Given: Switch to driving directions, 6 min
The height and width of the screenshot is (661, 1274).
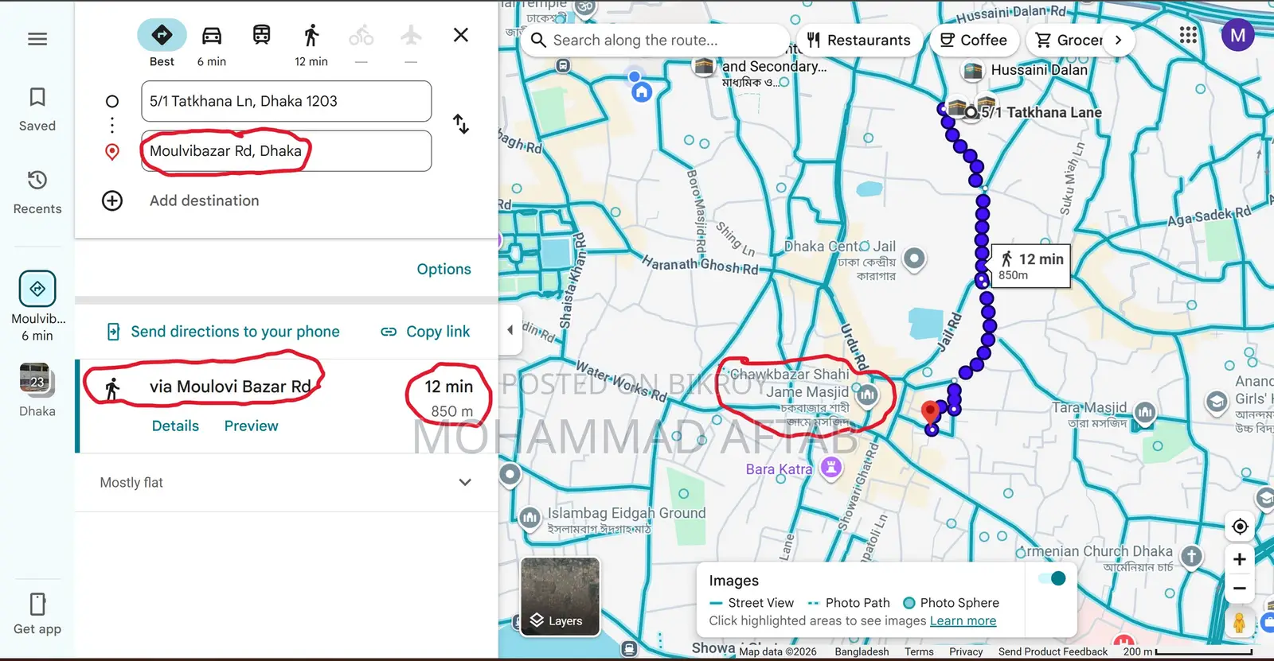Looking at the screenshot, I should click(212, 44).
